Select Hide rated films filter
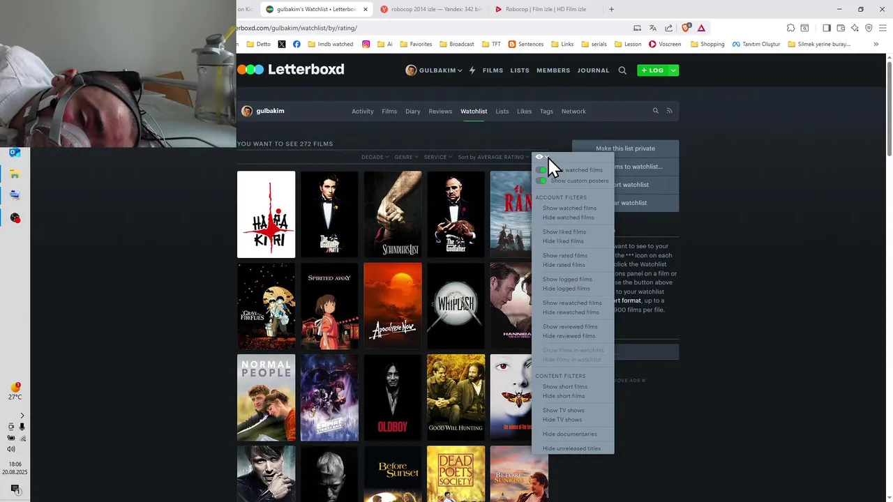 pyautogui.click(x=564, y=265)
